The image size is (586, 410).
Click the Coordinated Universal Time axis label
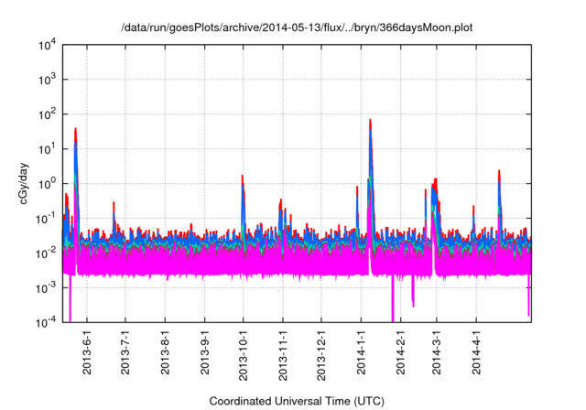297,401
